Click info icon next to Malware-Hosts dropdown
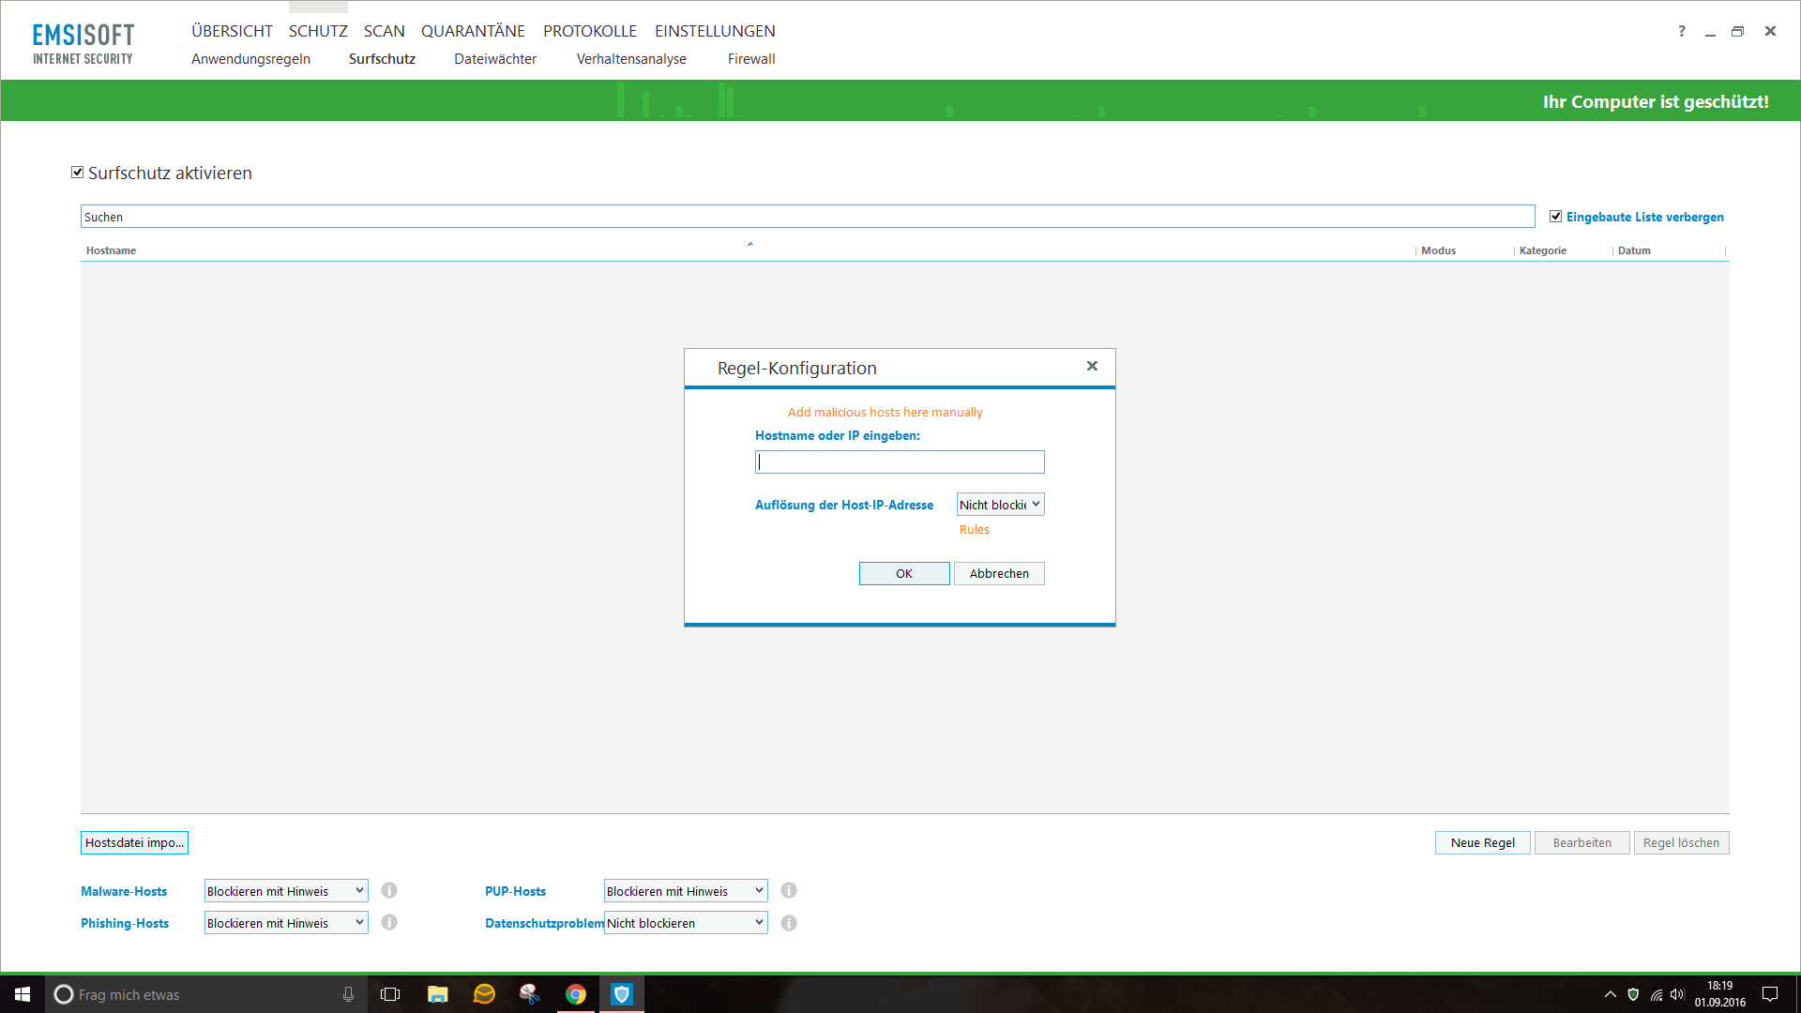This screenshot has width=1801, height=1013. click(x=389, y=890)
